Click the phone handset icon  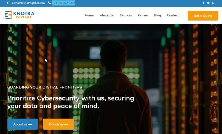49,3
